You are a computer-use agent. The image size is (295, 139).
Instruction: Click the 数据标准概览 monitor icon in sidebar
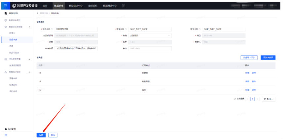tap(6, 20)
